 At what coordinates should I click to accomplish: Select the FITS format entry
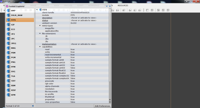coord(20,20)
